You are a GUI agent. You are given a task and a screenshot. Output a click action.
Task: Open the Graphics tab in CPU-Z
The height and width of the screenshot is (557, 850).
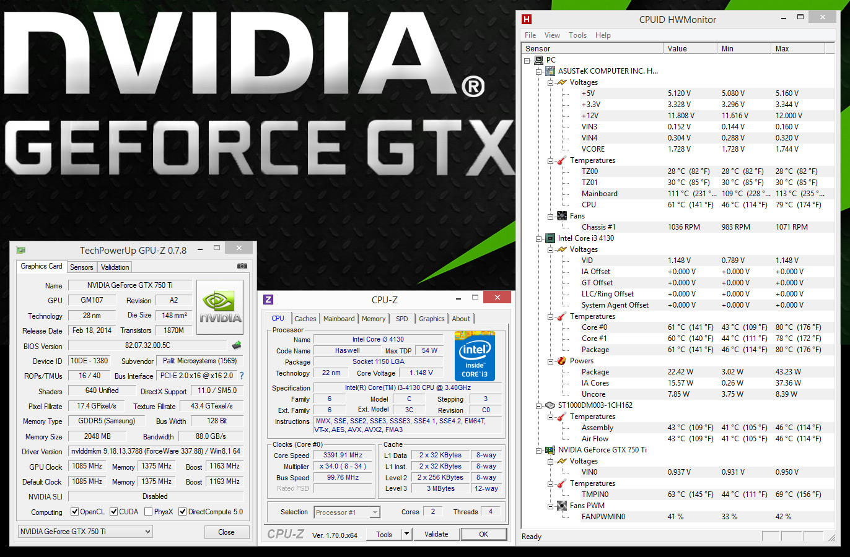[432, 319]
